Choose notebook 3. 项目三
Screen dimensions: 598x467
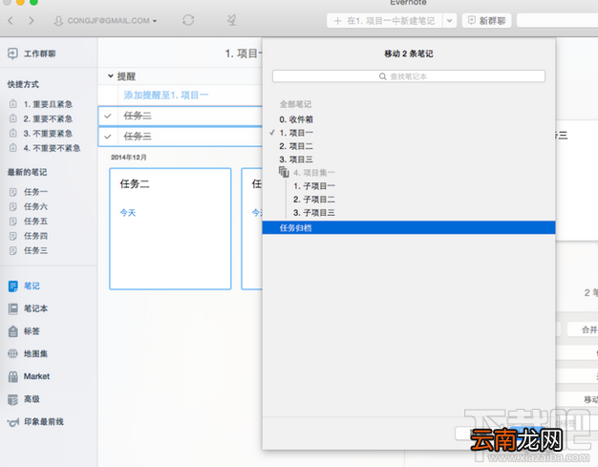pos(296,159)
